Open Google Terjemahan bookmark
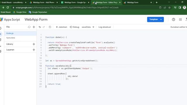The height and width of the screenshot is (105, 187). point(38,12)
